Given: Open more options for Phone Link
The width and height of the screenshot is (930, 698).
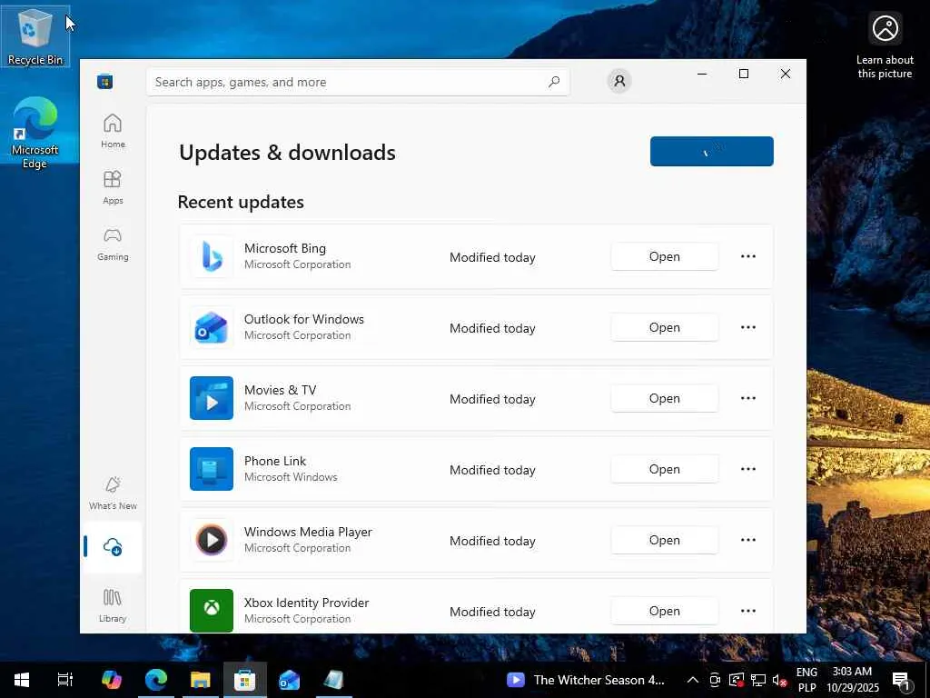Looking at the screenshot, I should click(748, 469).
